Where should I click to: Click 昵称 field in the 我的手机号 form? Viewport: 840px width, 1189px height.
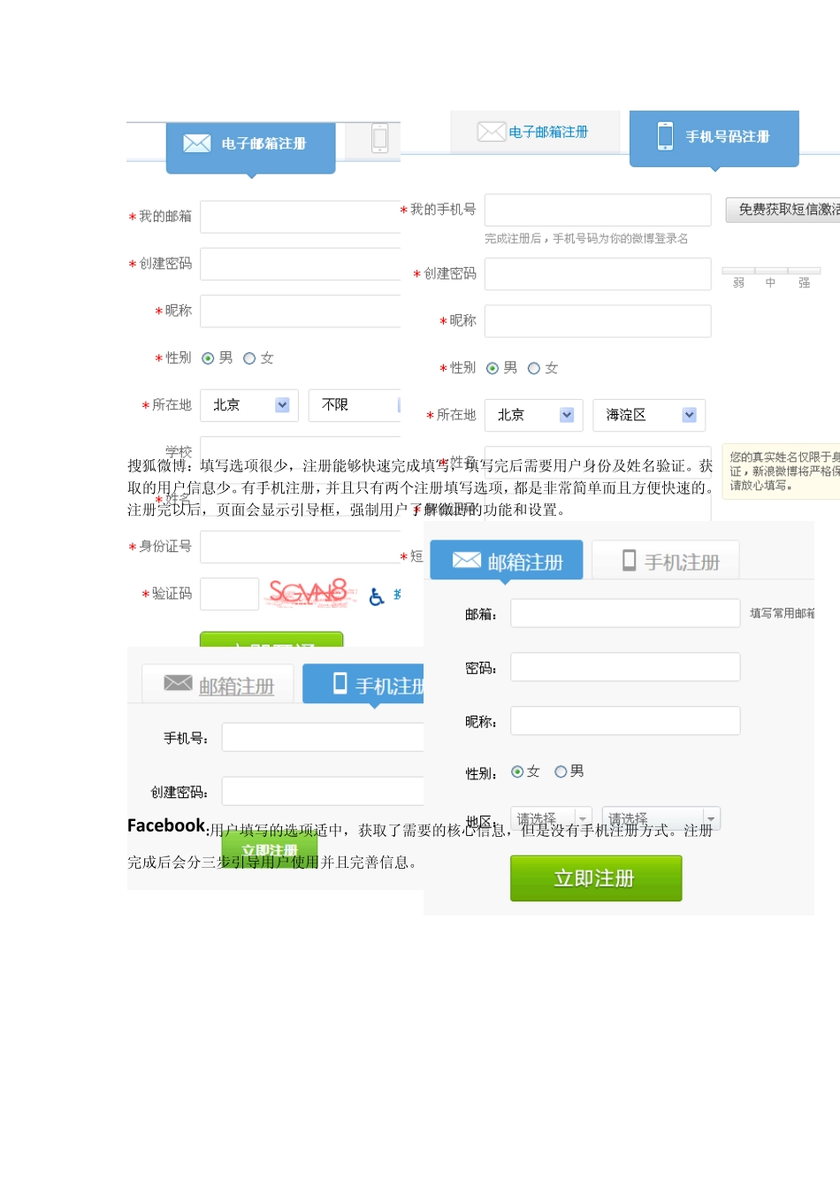598,321
